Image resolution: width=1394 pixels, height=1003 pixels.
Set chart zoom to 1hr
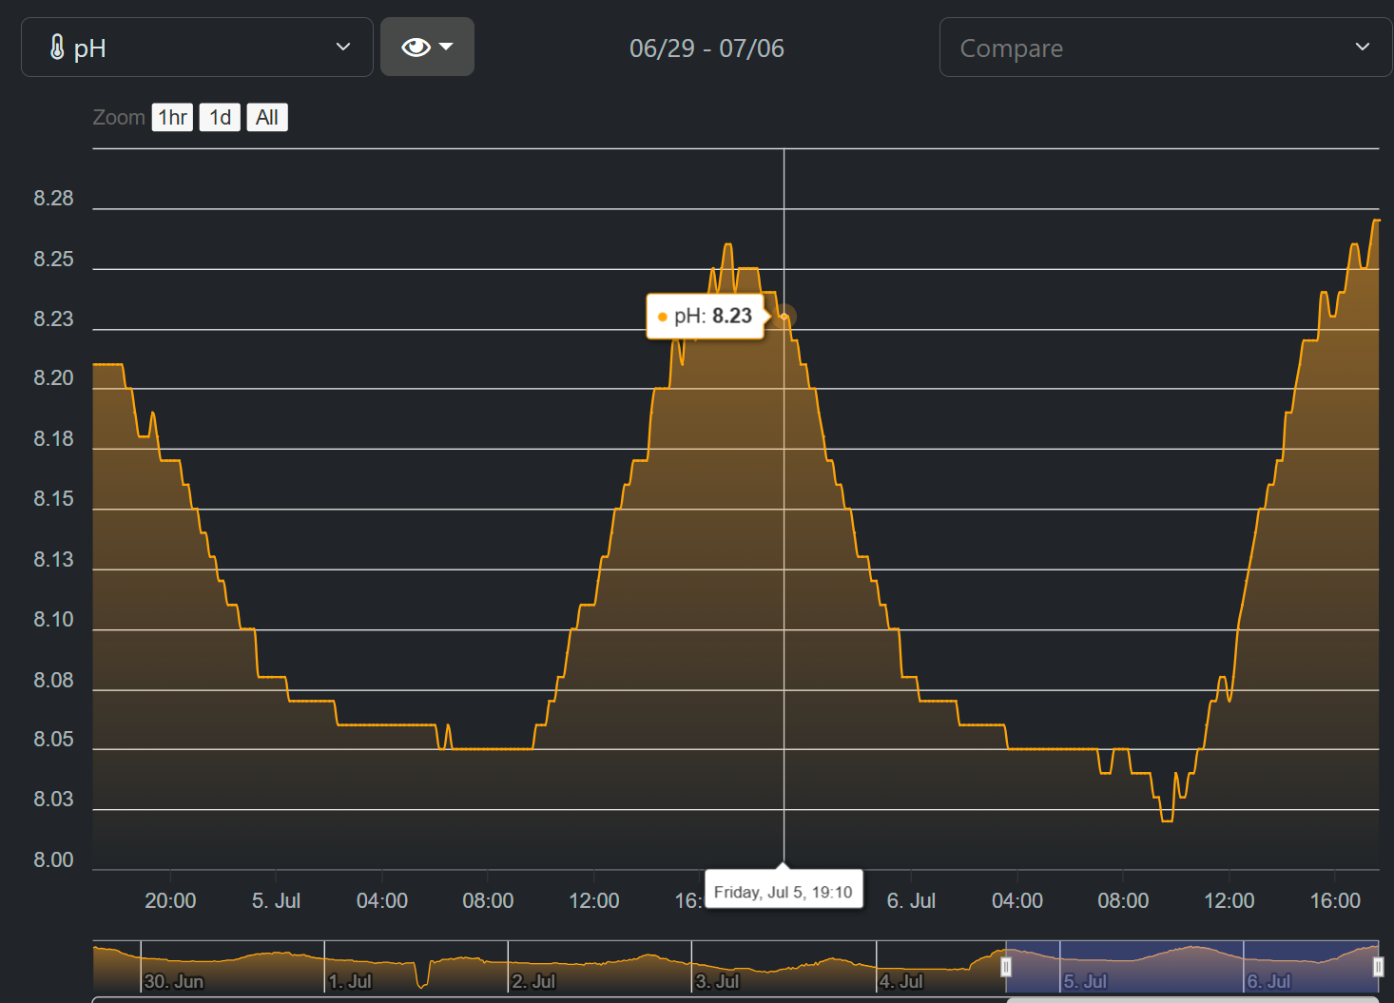click(172, 118)
